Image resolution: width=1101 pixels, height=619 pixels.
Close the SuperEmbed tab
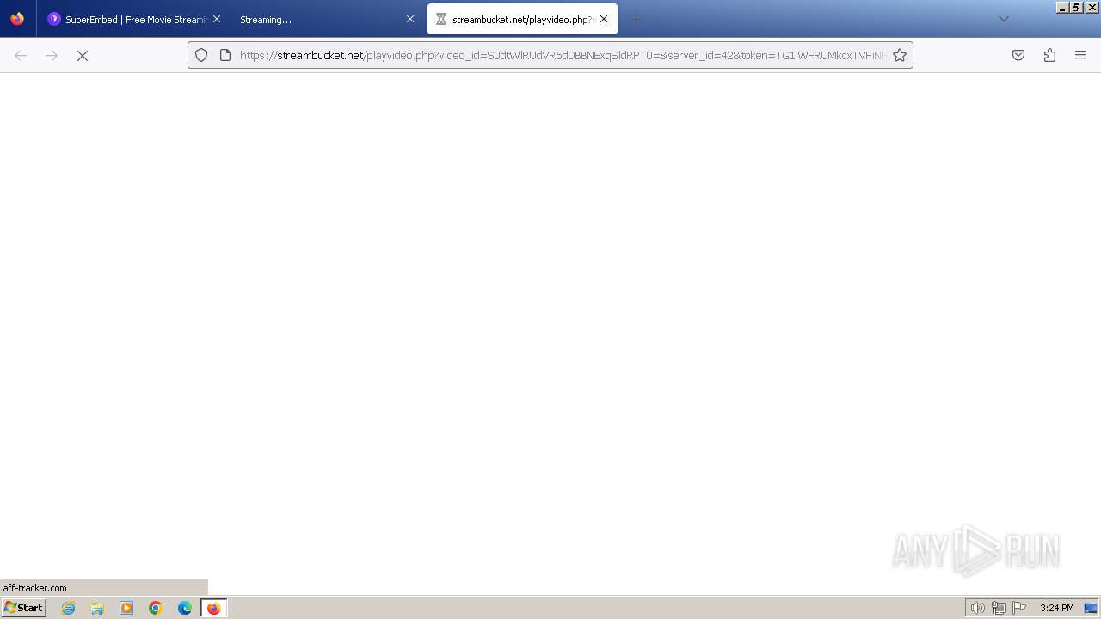click(x=217, y=19)
